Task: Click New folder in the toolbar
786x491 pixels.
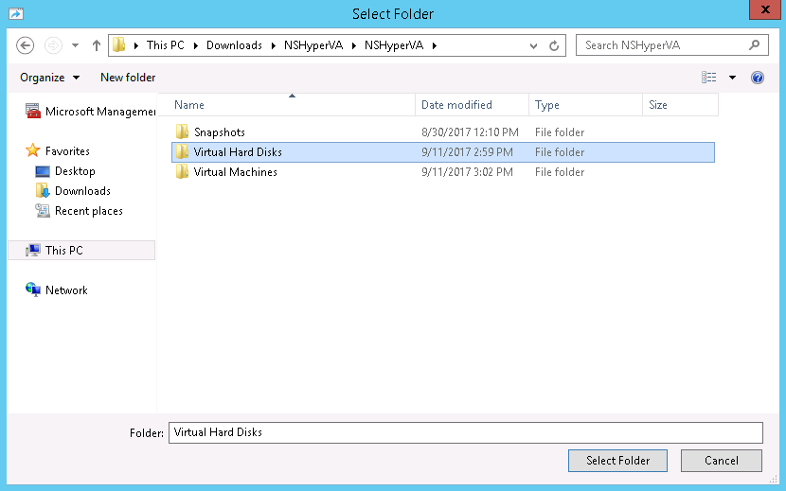Action: [128, 78]
